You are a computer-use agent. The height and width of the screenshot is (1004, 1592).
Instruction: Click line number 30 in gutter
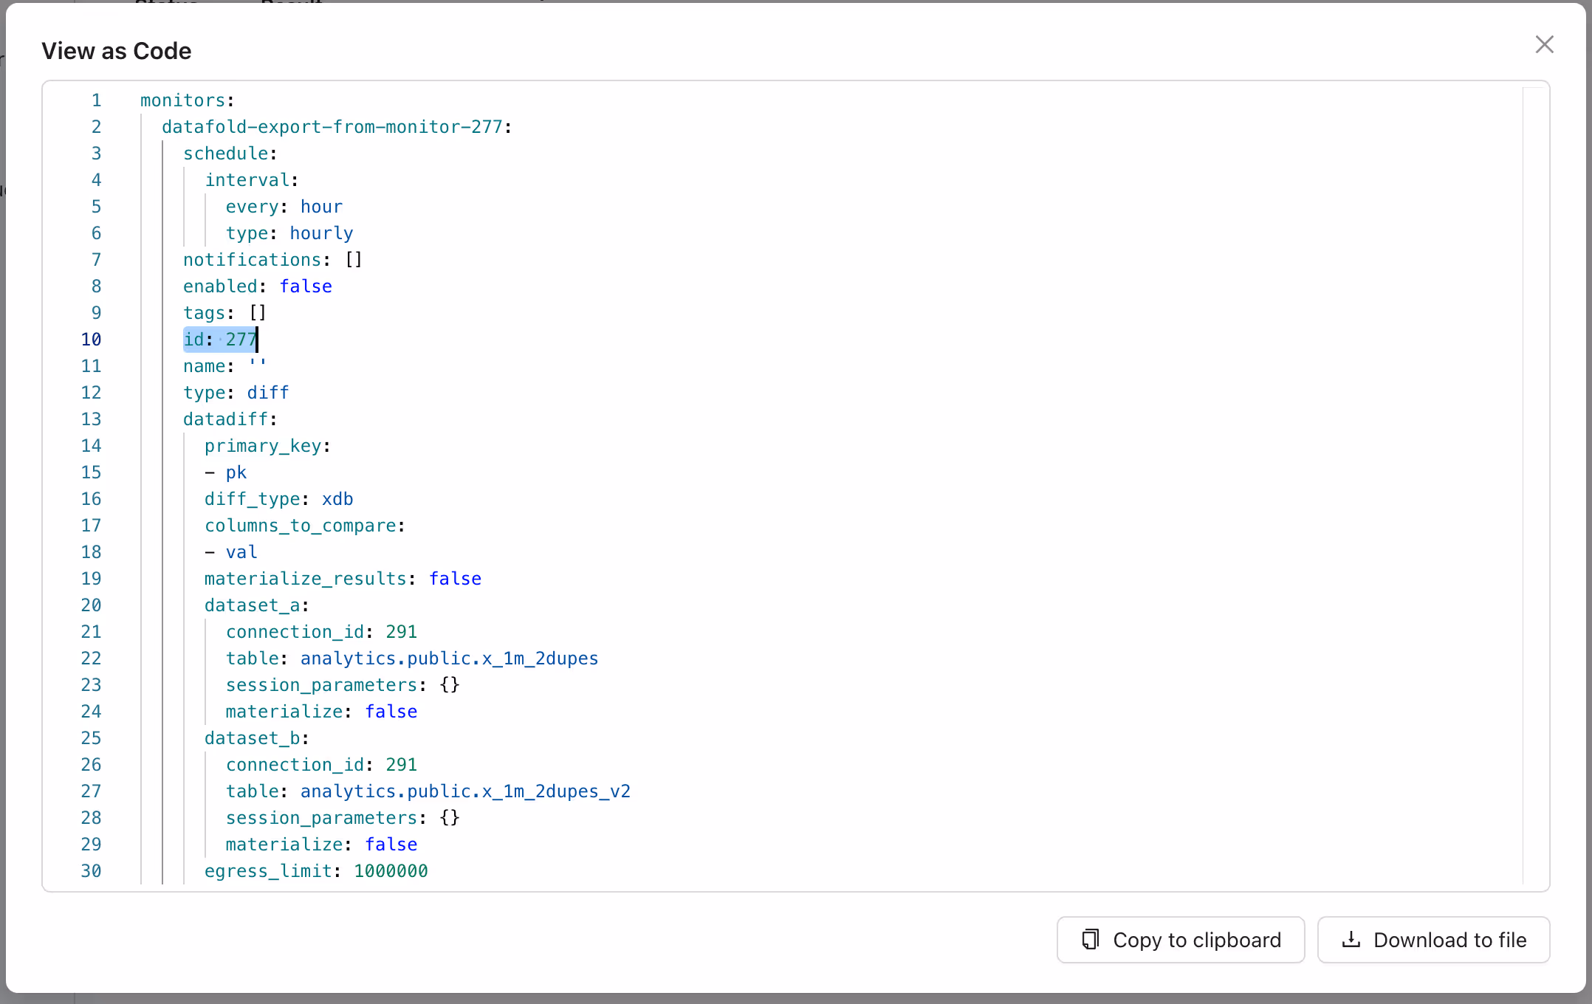pos(91,871)
